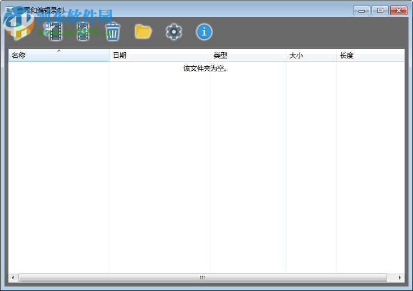Screen dimensions: 413x291
Task: Sort list by the 大小 column header
Action: (x=311, y=56)
